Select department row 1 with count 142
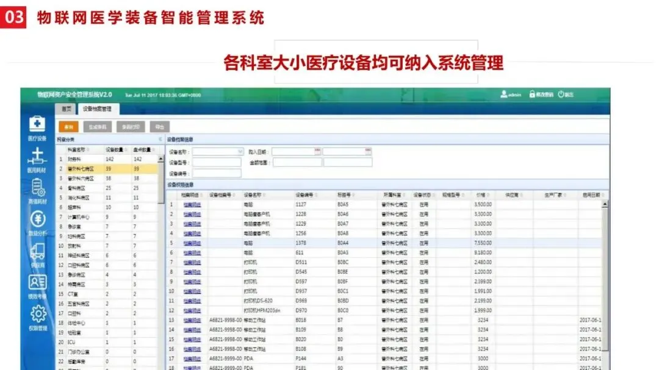The width and height of the screenshot is (659, 370). point(107,160)
